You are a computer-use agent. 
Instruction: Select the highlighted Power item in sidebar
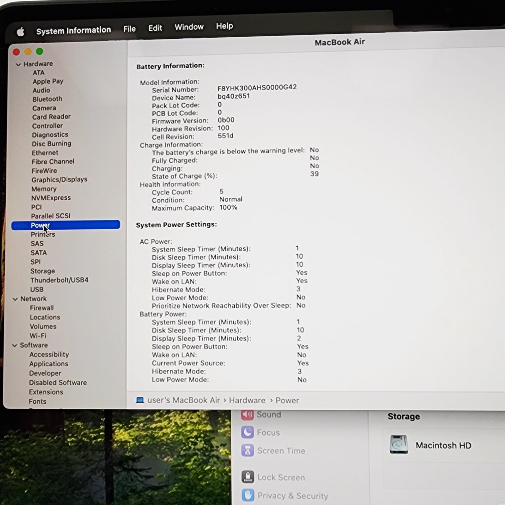click(66, 225)
